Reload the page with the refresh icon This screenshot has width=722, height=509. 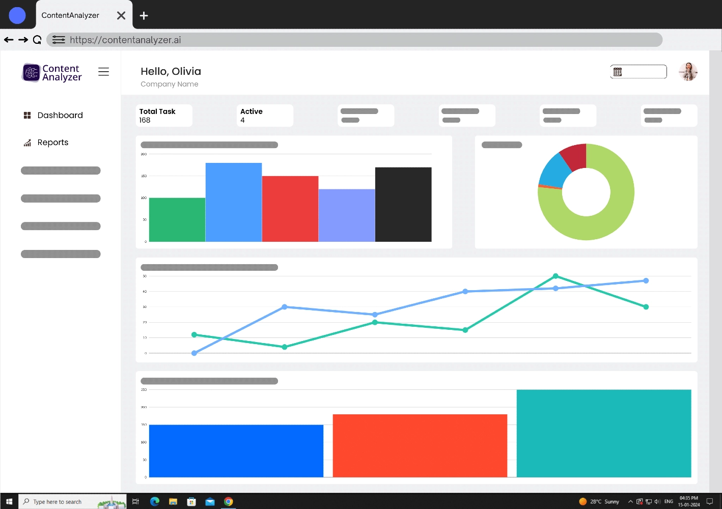tap(37, 39)
